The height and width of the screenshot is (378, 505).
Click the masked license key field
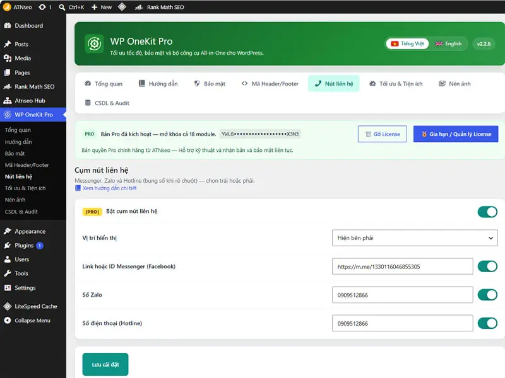pos(260,134)
